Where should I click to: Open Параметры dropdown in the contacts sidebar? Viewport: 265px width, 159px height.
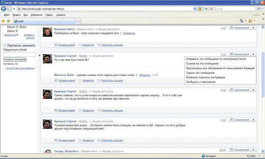click(x=11, y=35)
